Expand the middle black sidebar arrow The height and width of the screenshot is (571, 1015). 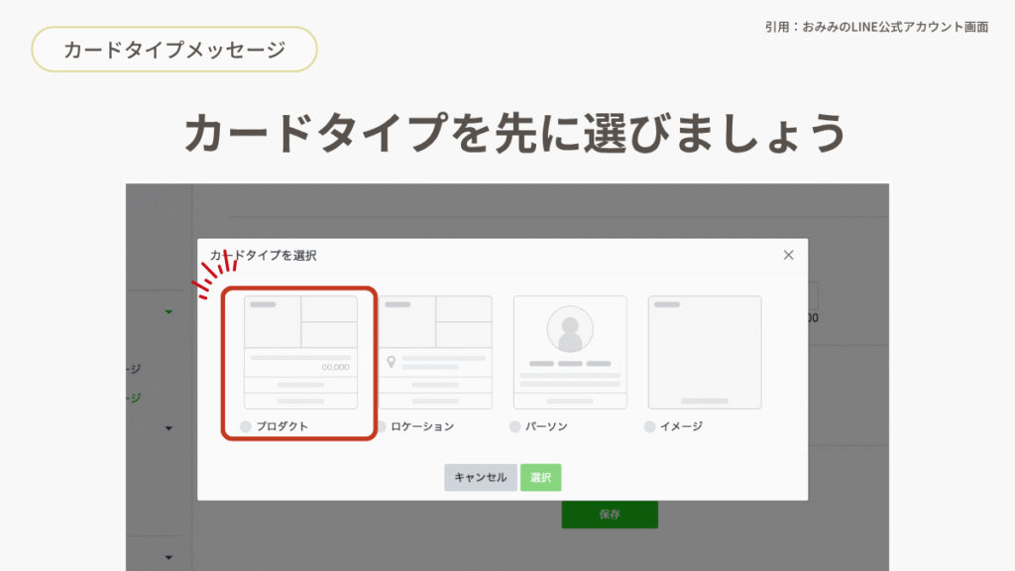(169, 428)
